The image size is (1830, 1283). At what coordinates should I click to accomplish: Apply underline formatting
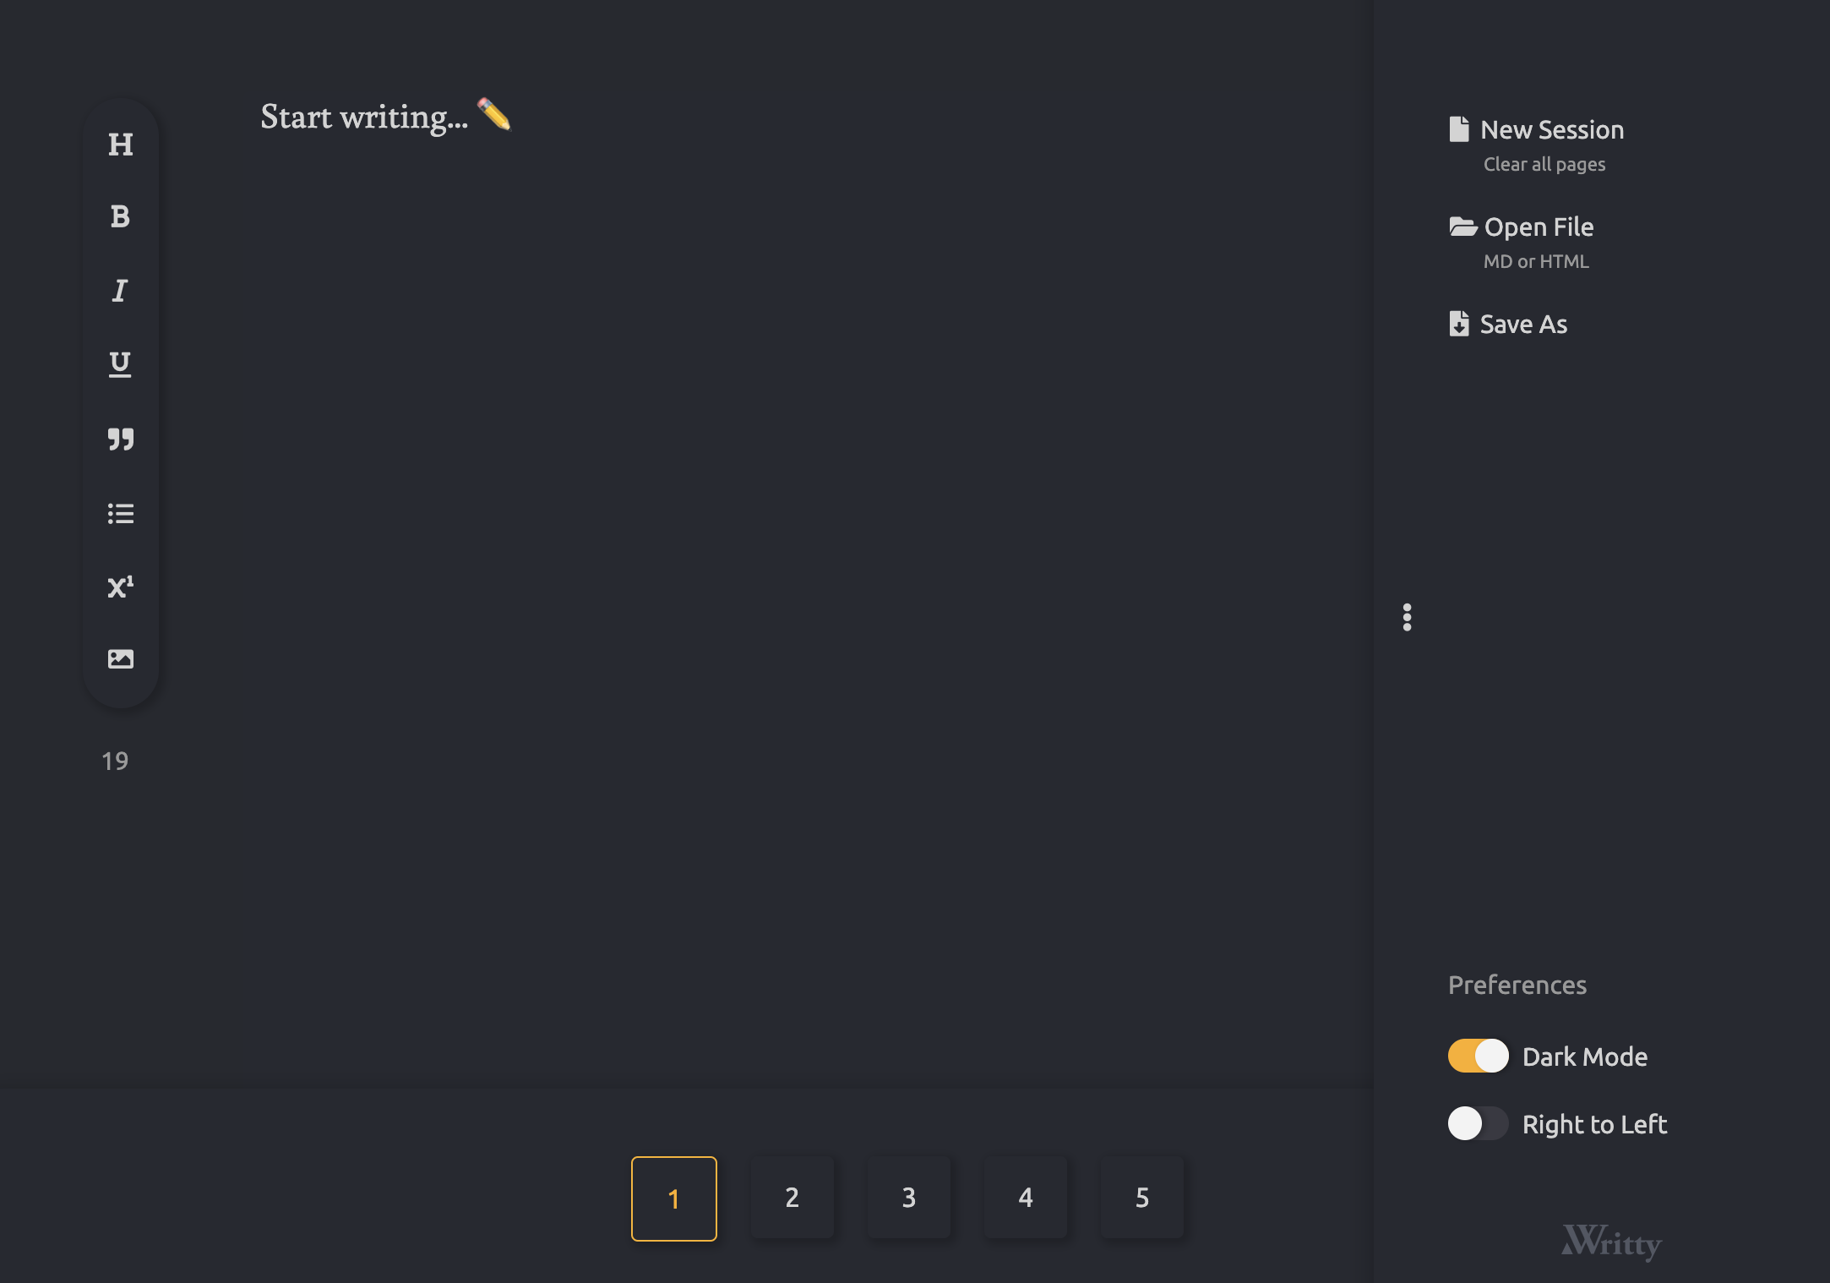(x=120, y=364)
